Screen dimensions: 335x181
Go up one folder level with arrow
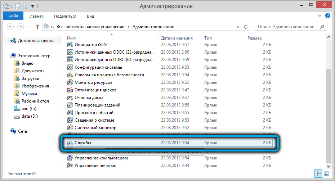tap(37, 27)
